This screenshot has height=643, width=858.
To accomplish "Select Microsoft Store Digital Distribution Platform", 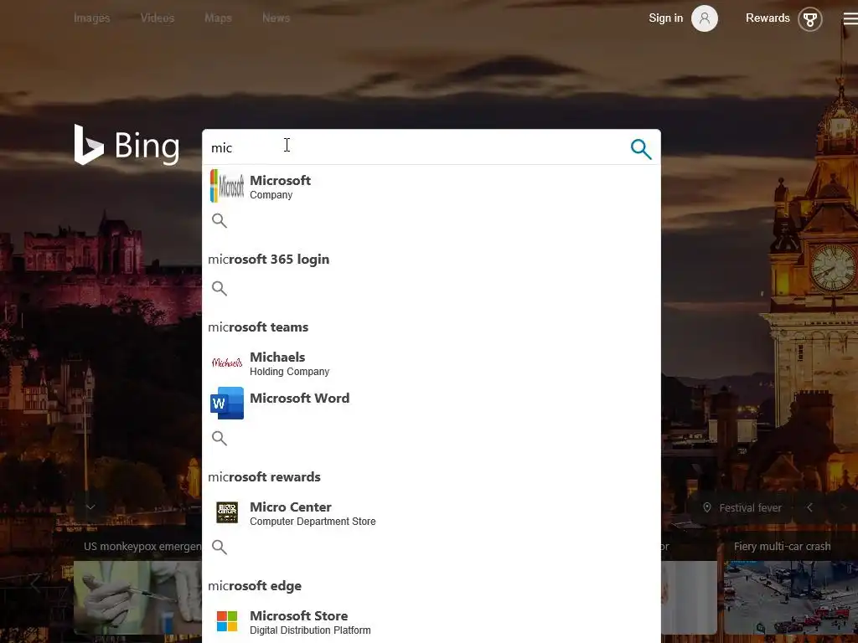I will pyautogui.click(x=310, y=622).
